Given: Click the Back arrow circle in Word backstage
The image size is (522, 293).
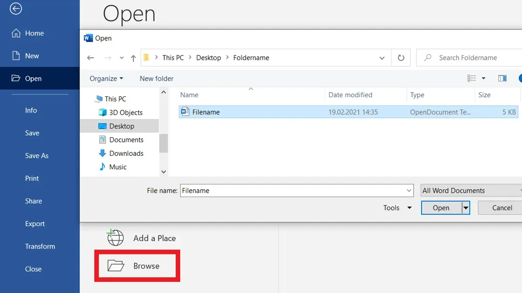Looking at the screenshot, I should coord(16,8).
